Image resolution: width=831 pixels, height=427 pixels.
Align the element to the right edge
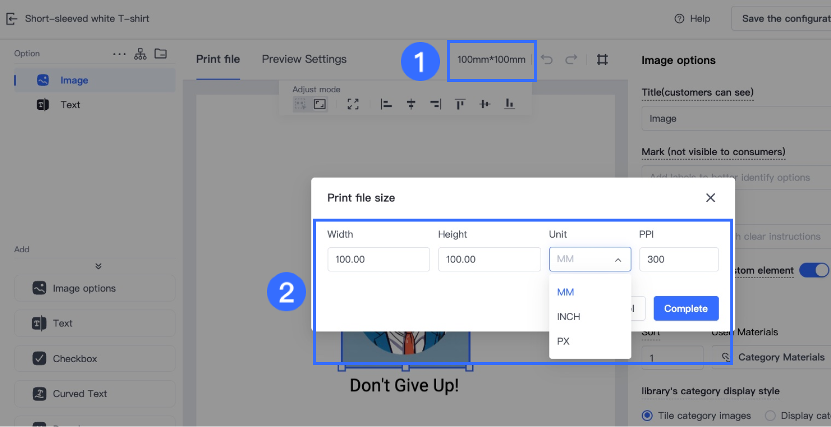click(436, 104)
